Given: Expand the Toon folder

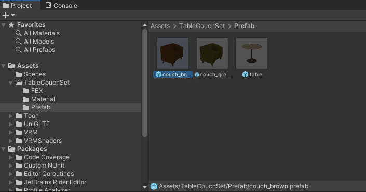Looking at the screenshot, I should click(x=11, y=116).
